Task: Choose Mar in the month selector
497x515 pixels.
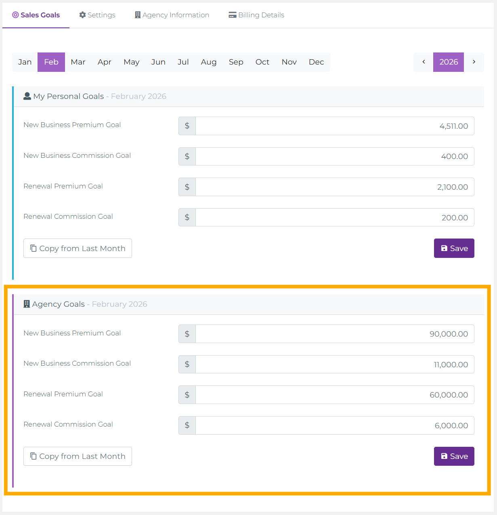Action: point(78,62)
